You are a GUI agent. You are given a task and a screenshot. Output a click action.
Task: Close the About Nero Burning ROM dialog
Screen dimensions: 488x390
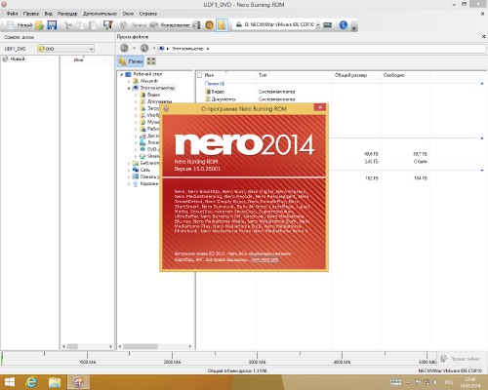320,107
